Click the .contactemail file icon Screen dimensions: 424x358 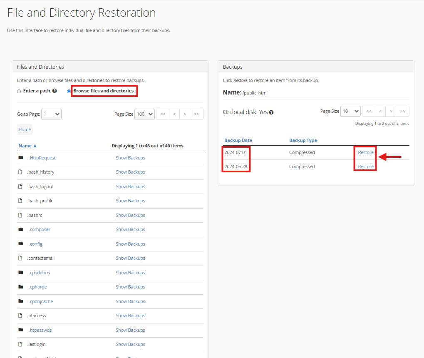[20, 258]
